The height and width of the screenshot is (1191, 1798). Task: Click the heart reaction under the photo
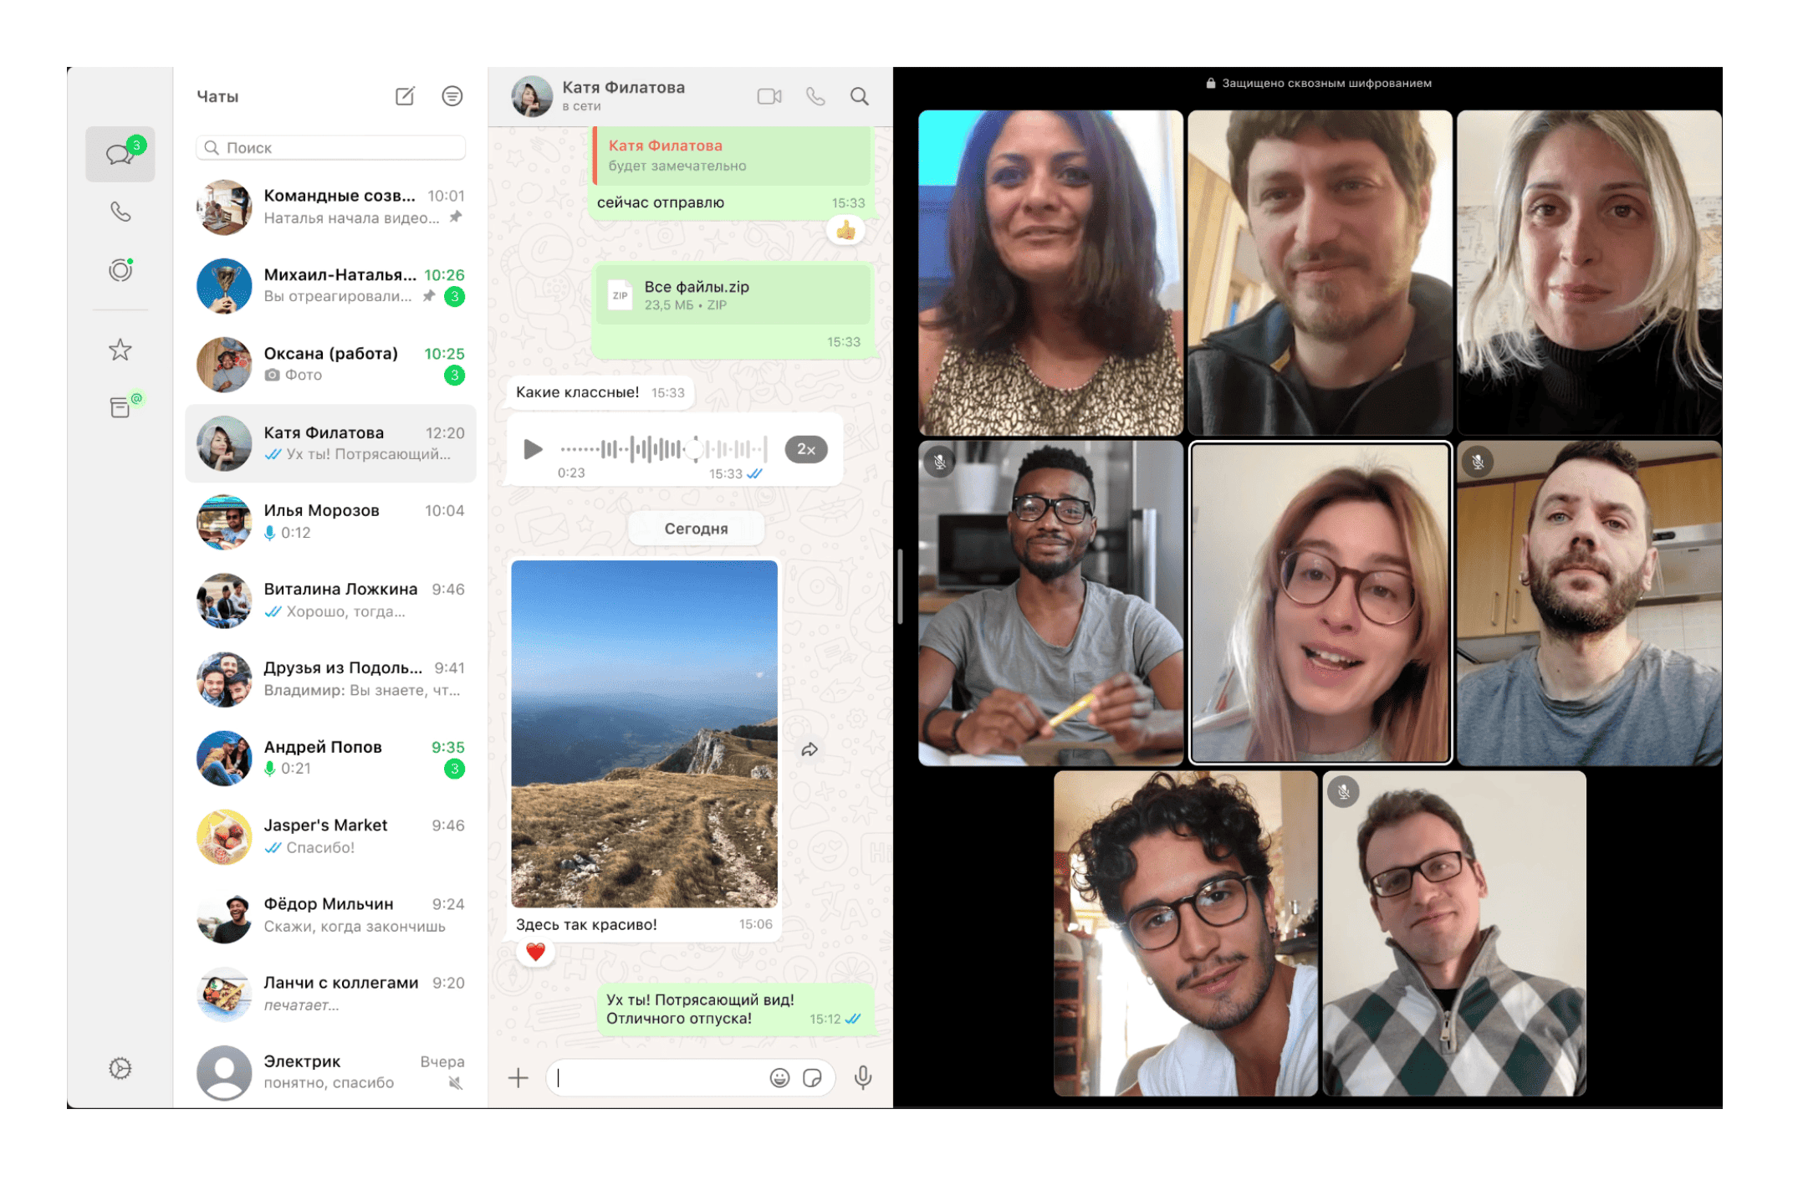[x=535, y=951]
